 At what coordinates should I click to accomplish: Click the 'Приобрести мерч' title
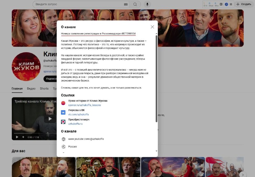pos(79,119)
